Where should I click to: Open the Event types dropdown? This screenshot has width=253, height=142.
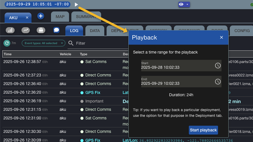point(44,43)
